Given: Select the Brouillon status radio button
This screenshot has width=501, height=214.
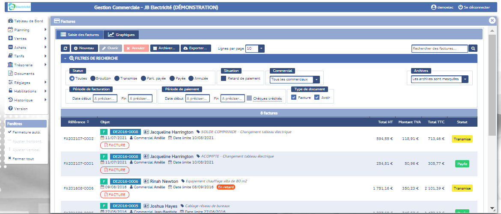Looking at the screenshot, I should (x=92, y=78).
